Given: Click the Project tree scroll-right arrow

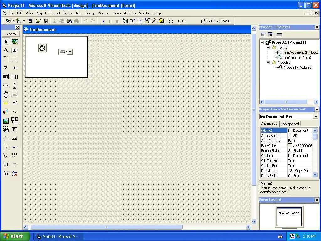Looking at the screenshot, I should click(x=316, y=102).
